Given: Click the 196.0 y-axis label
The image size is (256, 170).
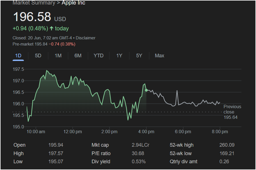Looking at the screenshot, I should (x=18, y=104).
